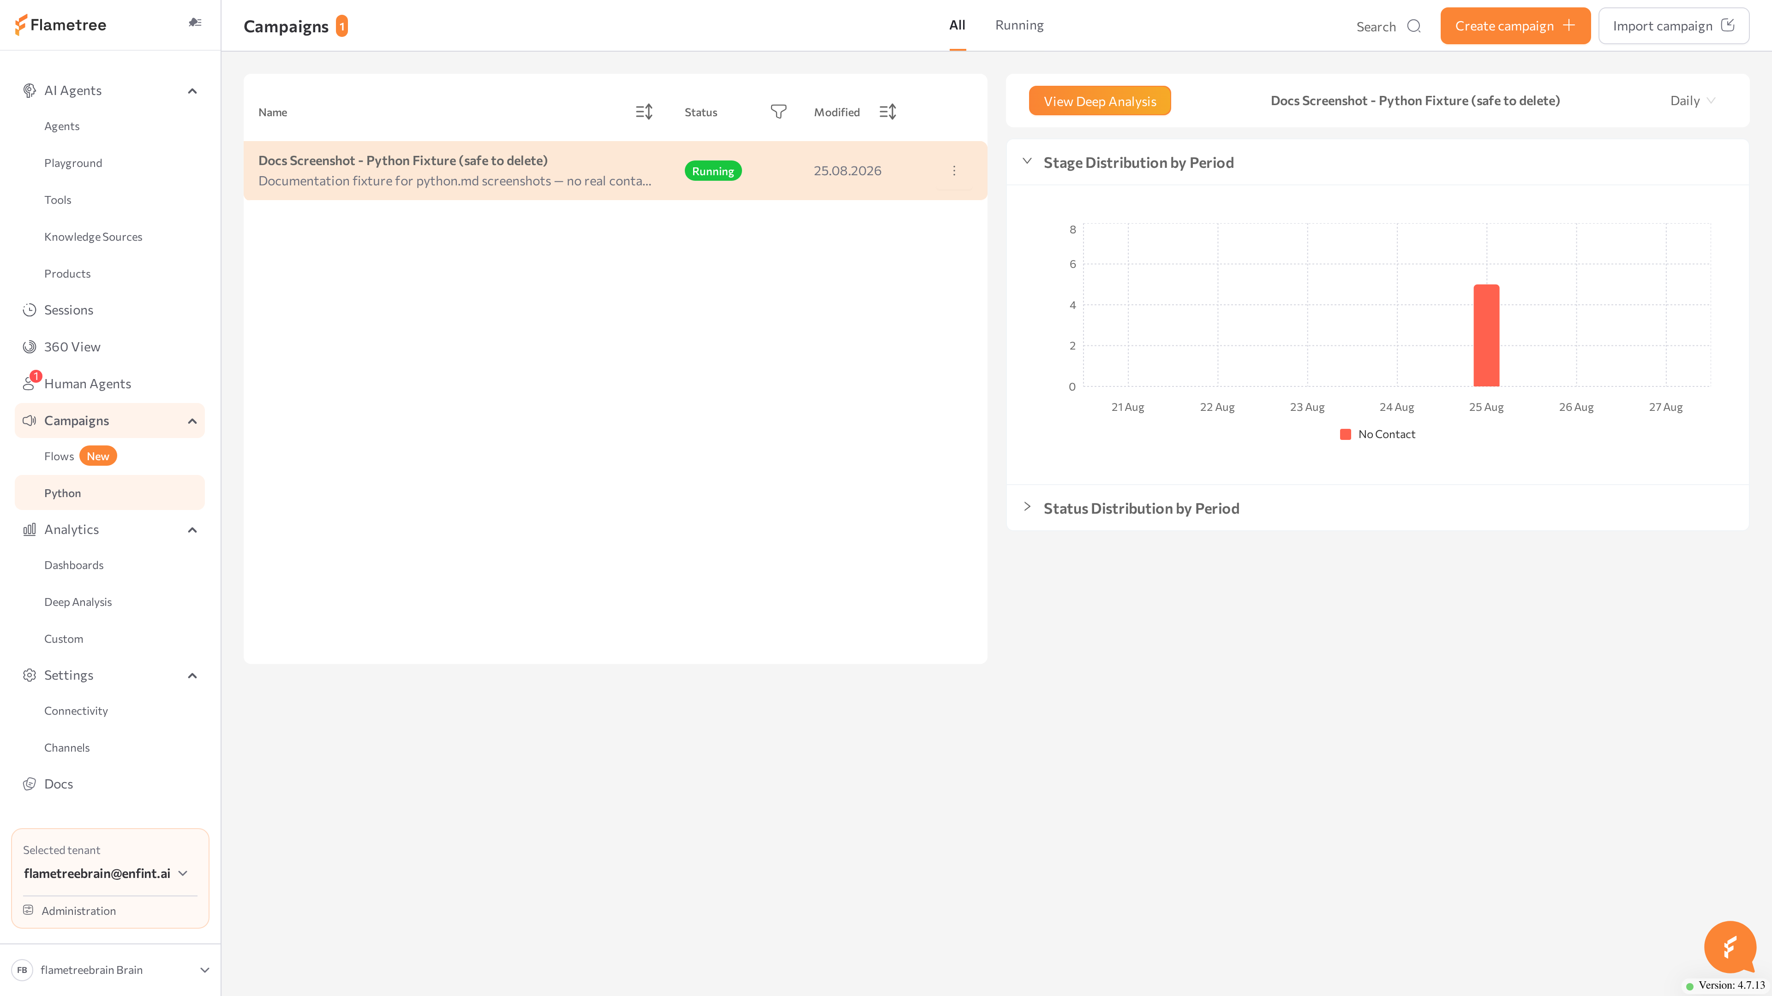This screenshot has width=1772, height=996.
Task: Click the 360 View spiral icon
Action: click(x=29, y=347)
